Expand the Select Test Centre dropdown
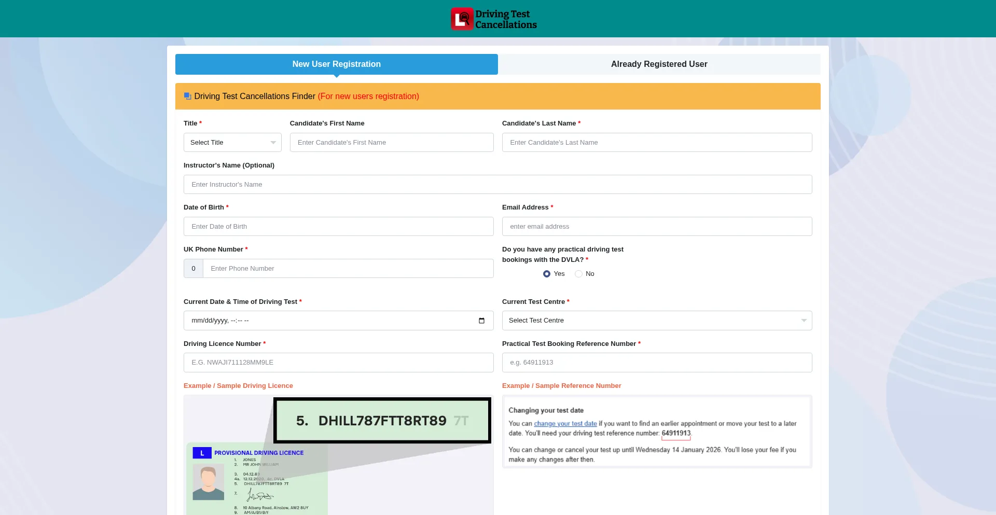996x515 pixels. point(657,321)
